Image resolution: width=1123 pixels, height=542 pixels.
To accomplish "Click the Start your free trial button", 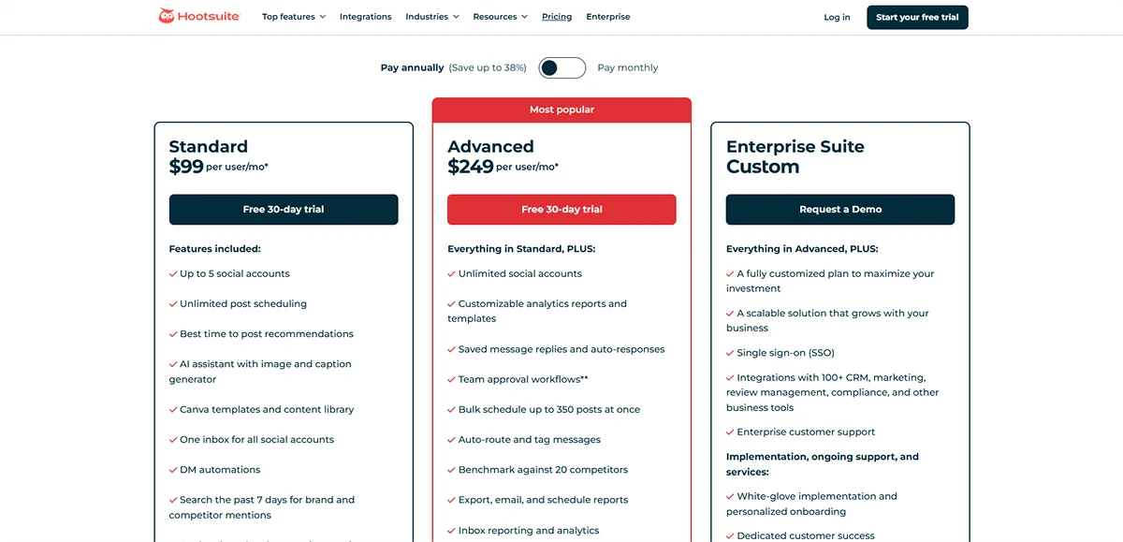I will [x=917, y=17].
